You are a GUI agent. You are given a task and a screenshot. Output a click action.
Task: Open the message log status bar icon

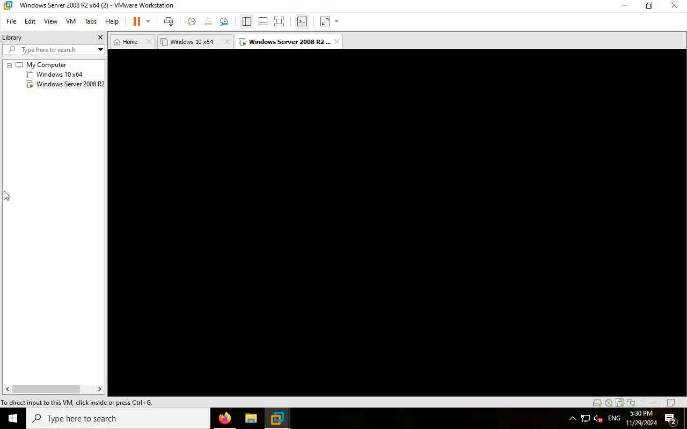[670, 403]
